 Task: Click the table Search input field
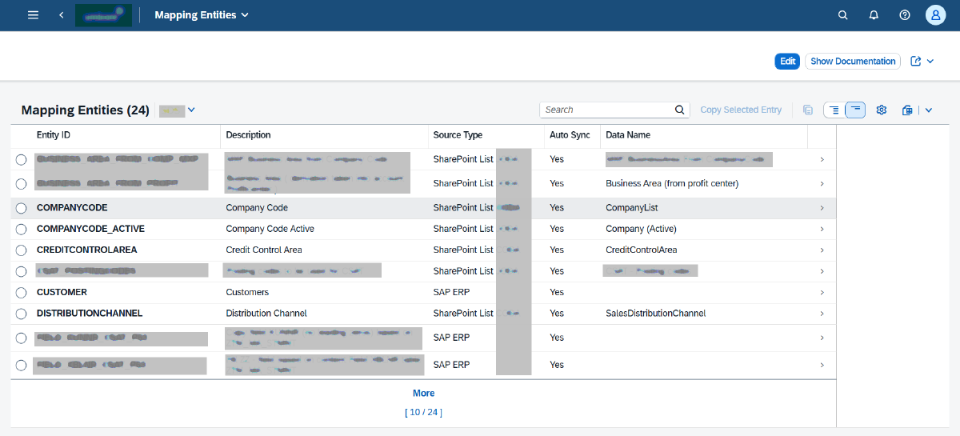pos(606,110)
